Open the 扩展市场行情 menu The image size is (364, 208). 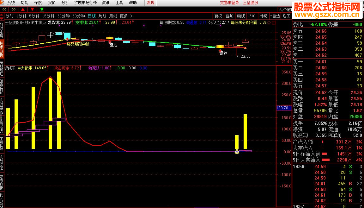click(x=85, y=3)
